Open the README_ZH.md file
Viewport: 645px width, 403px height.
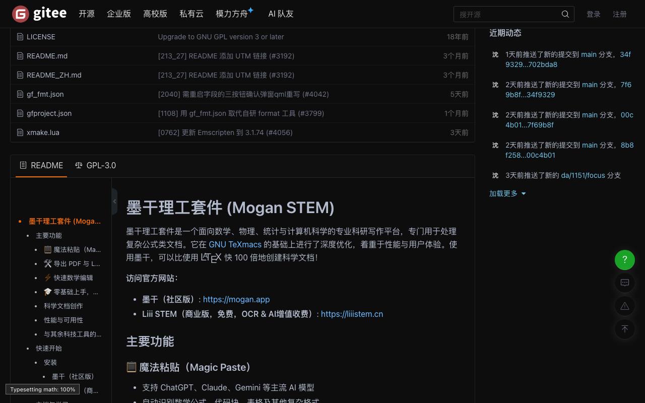54,75
